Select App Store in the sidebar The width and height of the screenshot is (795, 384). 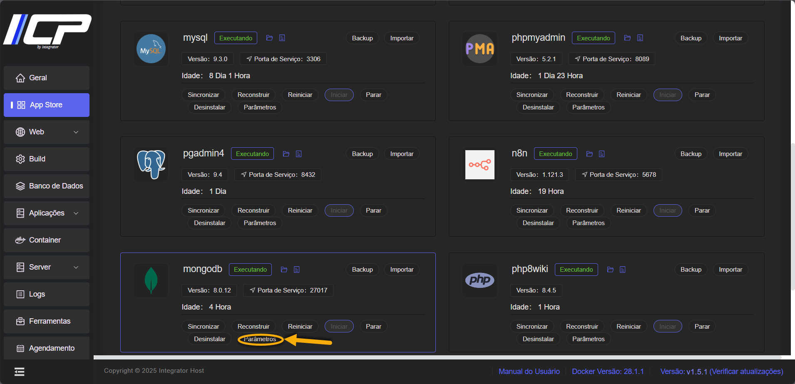coord(47,105)
